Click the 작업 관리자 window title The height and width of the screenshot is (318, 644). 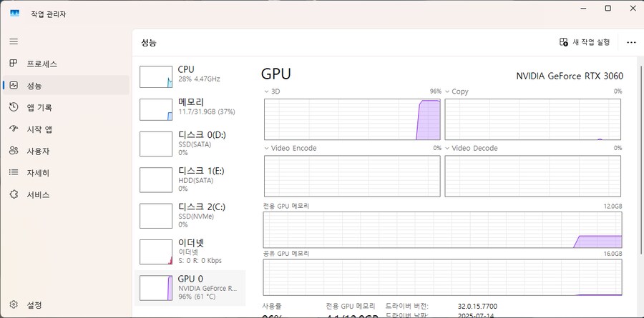coord(49,14)
